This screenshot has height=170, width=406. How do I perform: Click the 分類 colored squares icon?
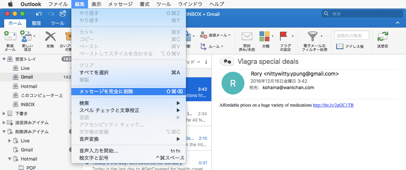tap(264, 36)
